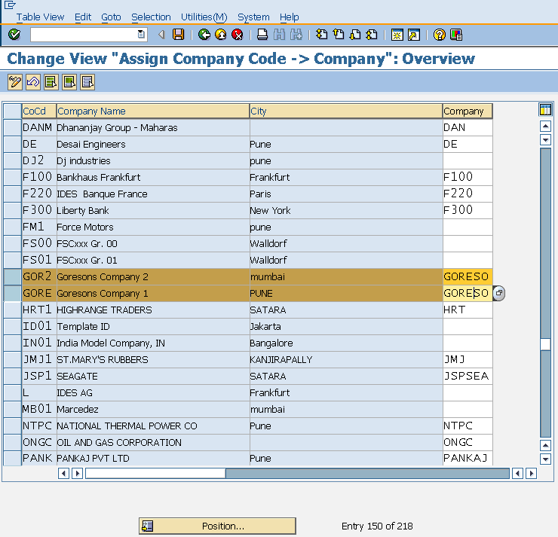Jump to last page icon

372,35
